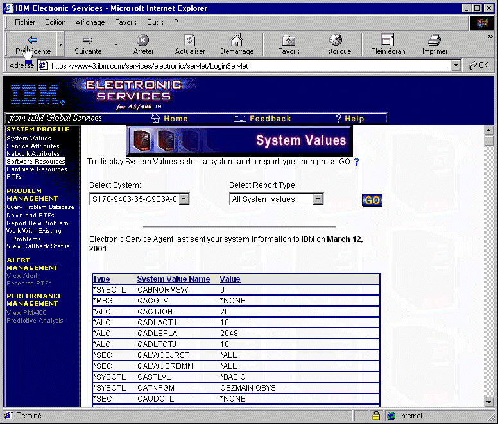Click the Suivante forward arrow icon
498x424 pixels.
pos(88,40)
